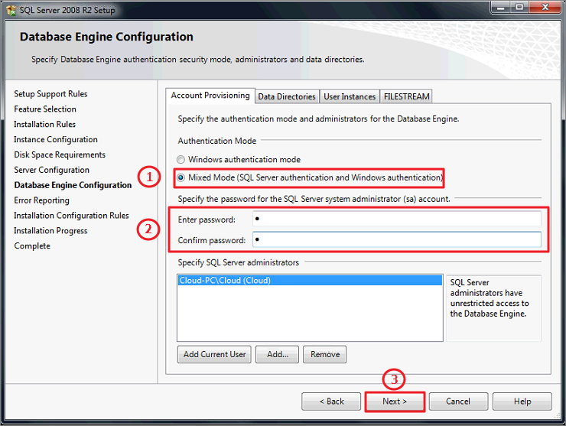This screenshot has height=426, width=566.
Task: Maximize the SQL Server Setup window
Action: pos(519,8)
